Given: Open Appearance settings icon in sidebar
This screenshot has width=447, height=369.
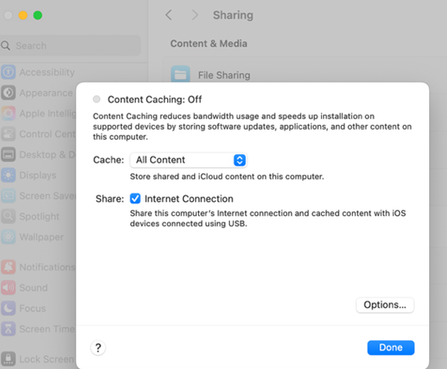Looking at the screenshot, I should [x=9, y=93].
